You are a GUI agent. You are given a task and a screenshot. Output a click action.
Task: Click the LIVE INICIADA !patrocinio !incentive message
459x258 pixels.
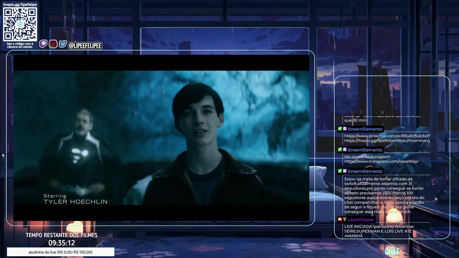(379, 231)
